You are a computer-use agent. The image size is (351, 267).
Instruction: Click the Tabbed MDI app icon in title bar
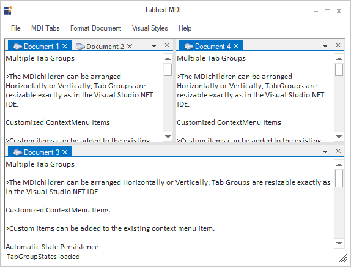[8, 10]
